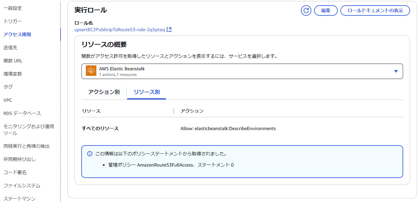Click the external link icon beside role name
Viewport: 419px width, 202px height.
tap(169, 30)
